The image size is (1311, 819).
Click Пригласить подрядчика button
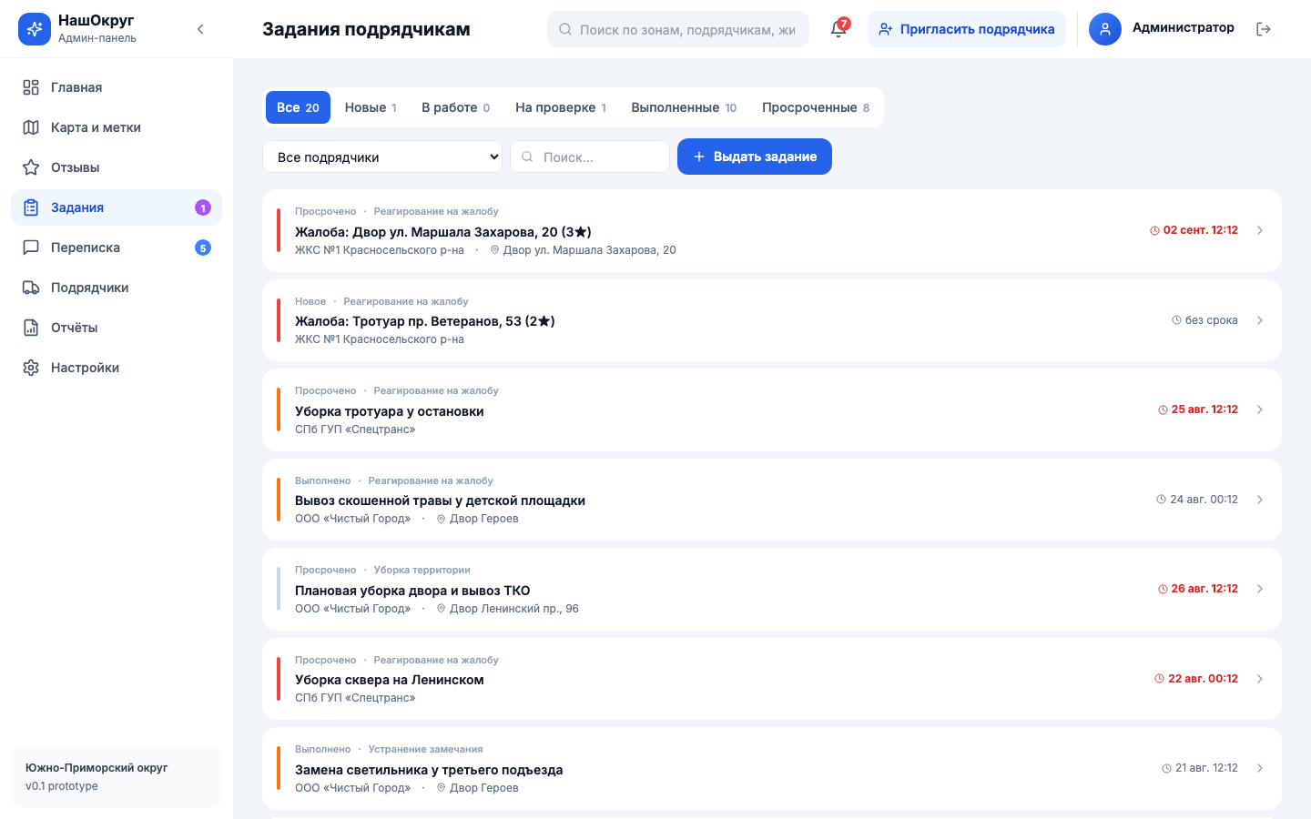[x=967, y=29]
